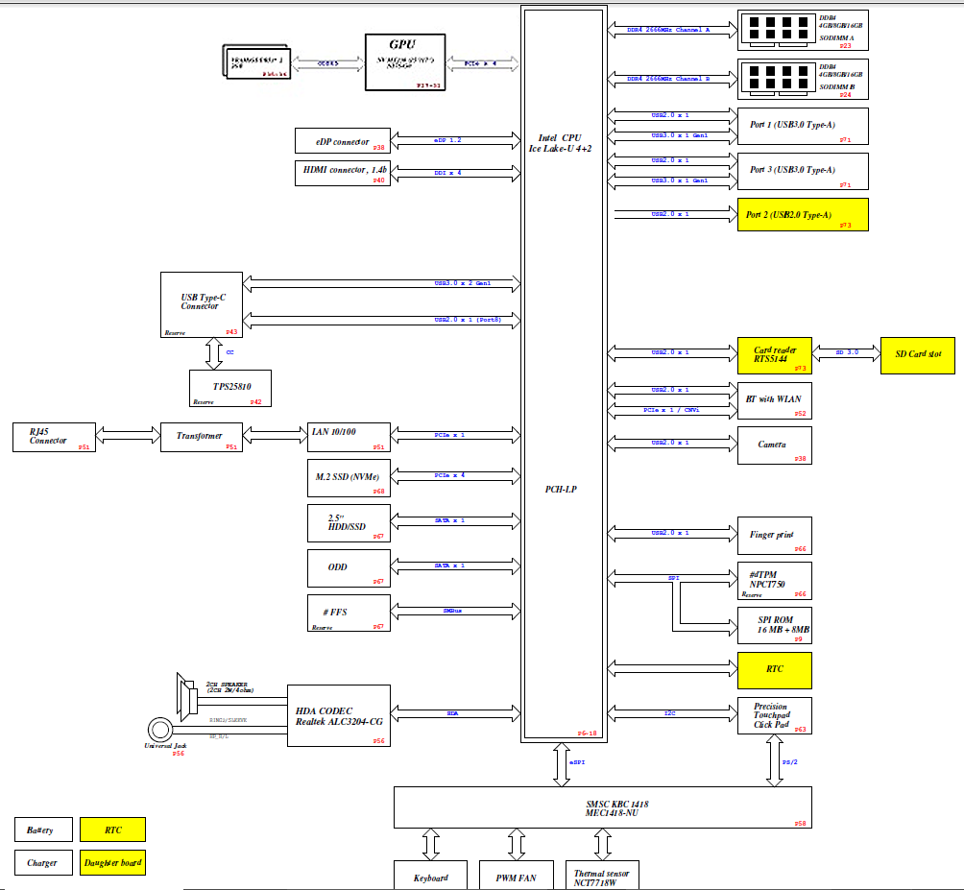Select the Battery legend box
Image resolution: width=964 pixels, height=890 pixels.
(41, 830)
